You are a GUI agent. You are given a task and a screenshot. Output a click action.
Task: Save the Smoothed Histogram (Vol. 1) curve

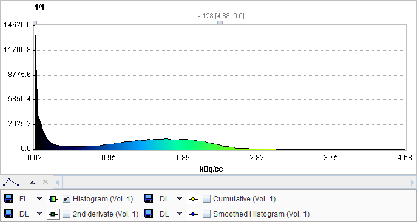tap(149, 214)
